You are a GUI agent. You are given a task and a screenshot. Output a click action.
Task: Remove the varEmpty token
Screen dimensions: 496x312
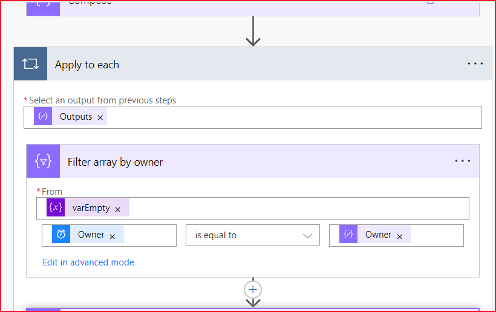click(x=118, y=209)
